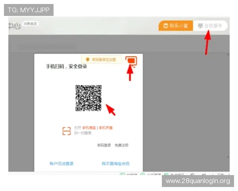The width and height of the screenshot is (238, 191).
Task: Click the 联系小蜜 orange button
Action: coord(176,26)
